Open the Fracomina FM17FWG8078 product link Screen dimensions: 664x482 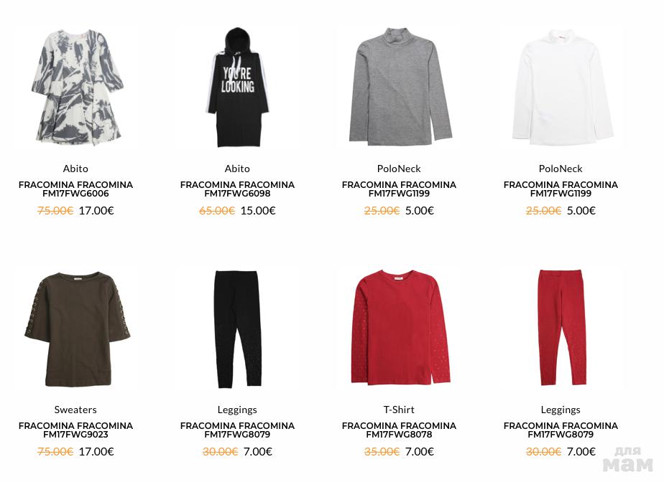(x=399, y=430)
